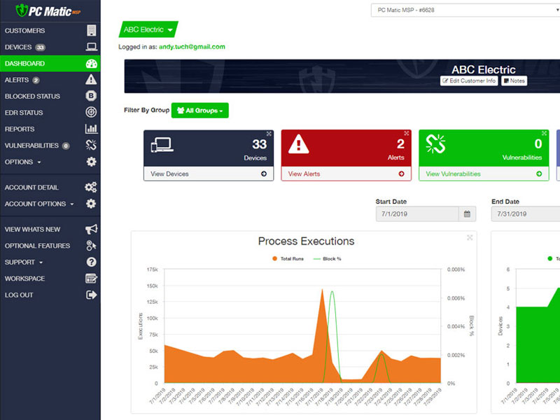Screen dimensions: 560x420
Task: Open EDR Status page
Action: click(x=50, y=113)
